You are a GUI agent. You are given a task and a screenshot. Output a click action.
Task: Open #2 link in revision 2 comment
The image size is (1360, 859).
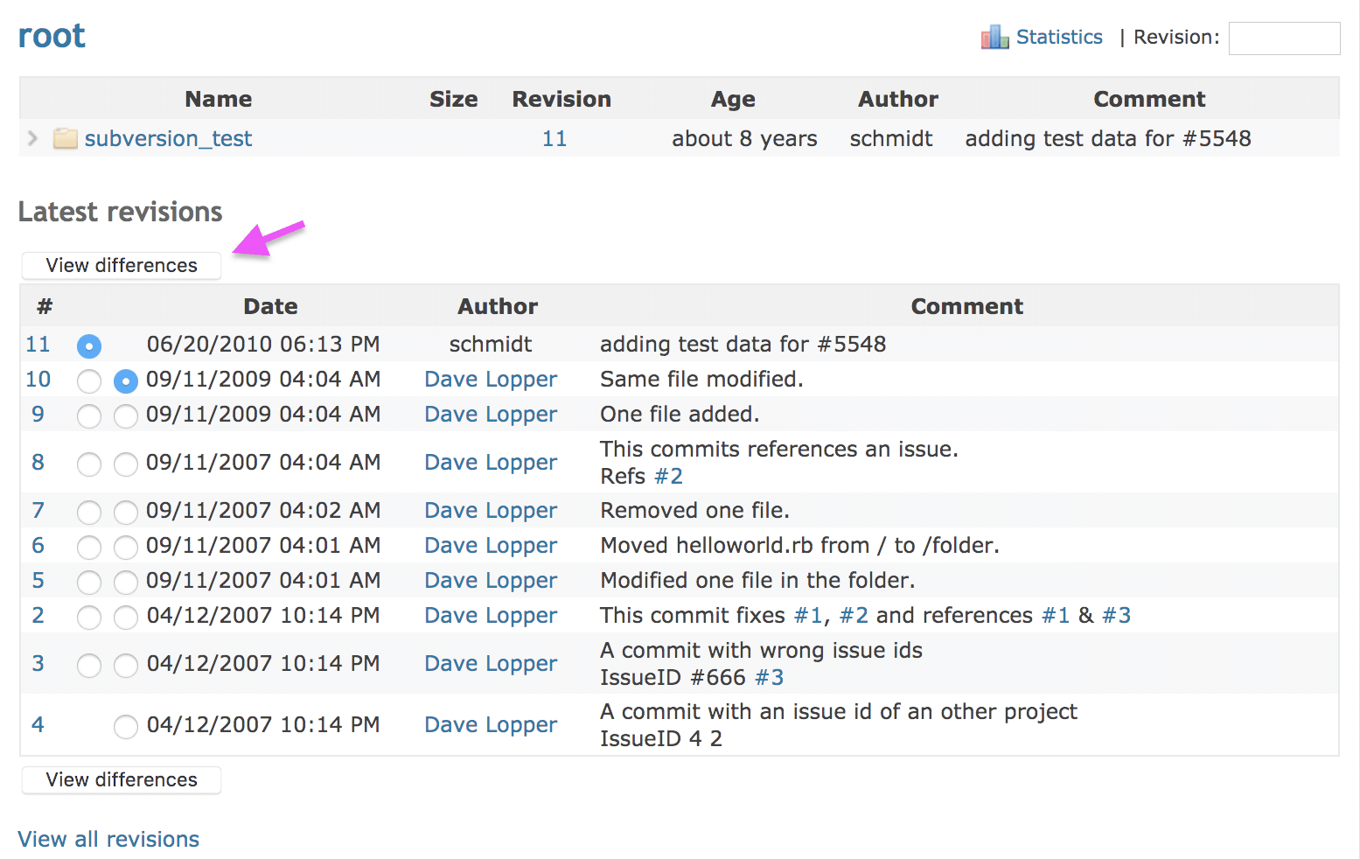(x=854, y=615)
